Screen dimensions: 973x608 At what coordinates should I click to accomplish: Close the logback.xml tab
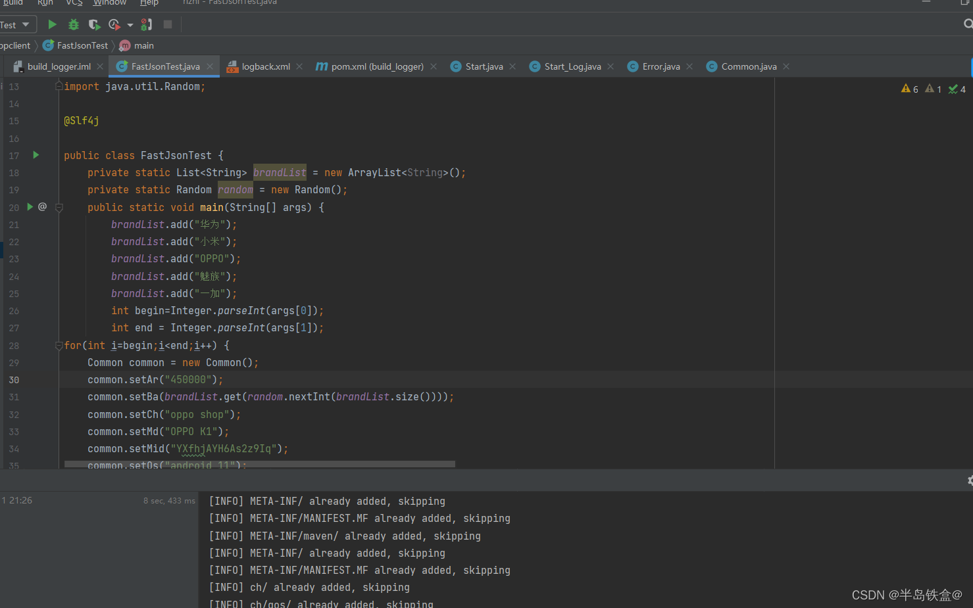pos(299,66)
